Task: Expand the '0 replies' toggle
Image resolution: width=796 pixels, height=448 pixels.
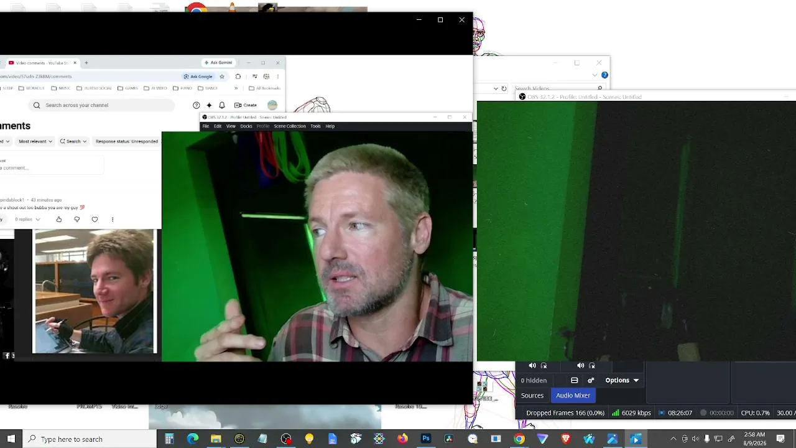Action: tap(27, 220)
